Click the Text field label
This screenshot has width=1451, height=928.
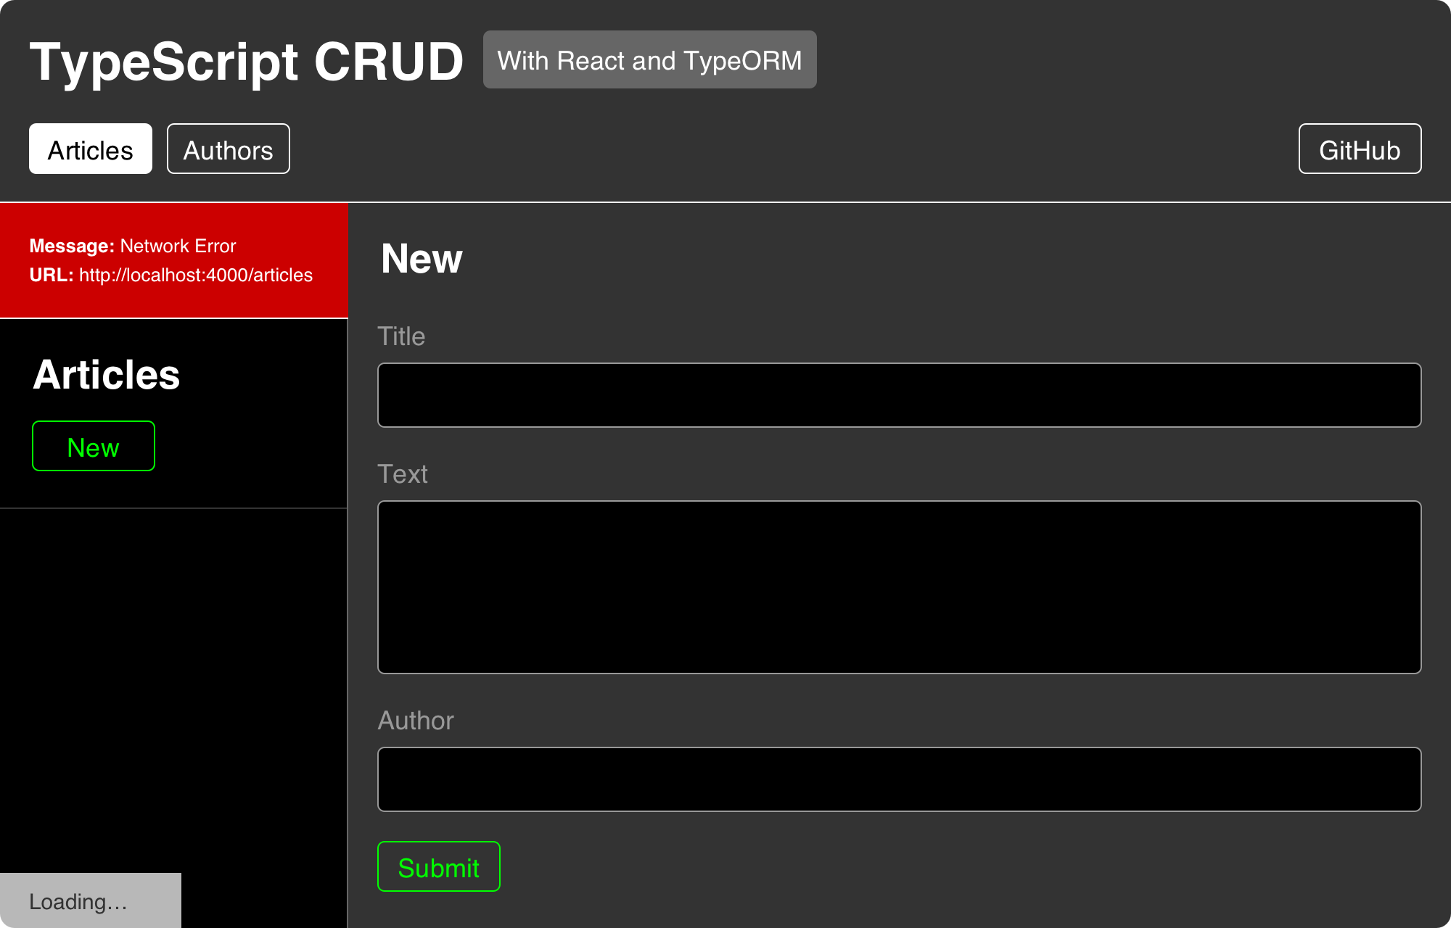(403, 474)
